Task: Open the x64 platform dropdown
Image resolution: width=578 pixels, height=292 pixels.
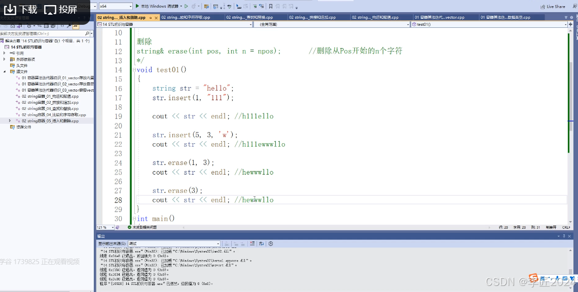Action: (116, 6)
